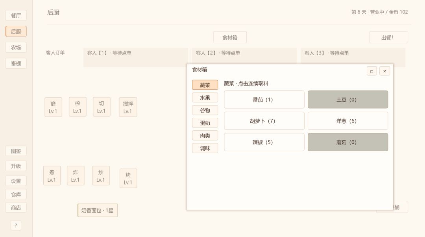Select the 蔬菜 category in 食材箱

205,85
